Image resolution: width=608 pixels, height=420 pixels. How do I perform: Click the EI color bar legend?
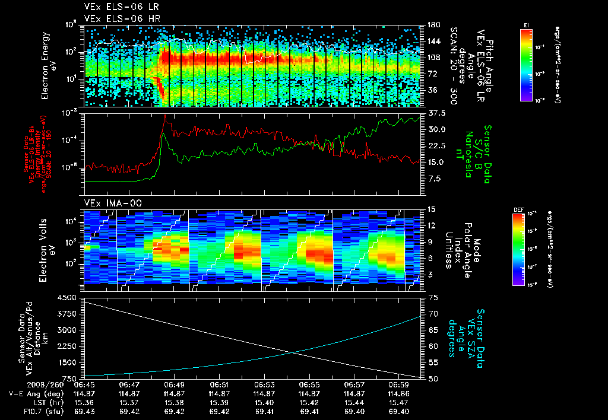[526, 65]
